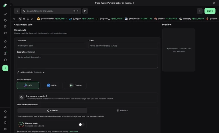219x133 pixels.
Task: Open the money bag sidebar icon
Action: 5,41
